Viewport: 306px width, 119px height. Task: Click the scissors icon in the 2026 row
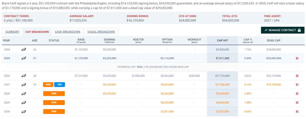coord(297,76)
